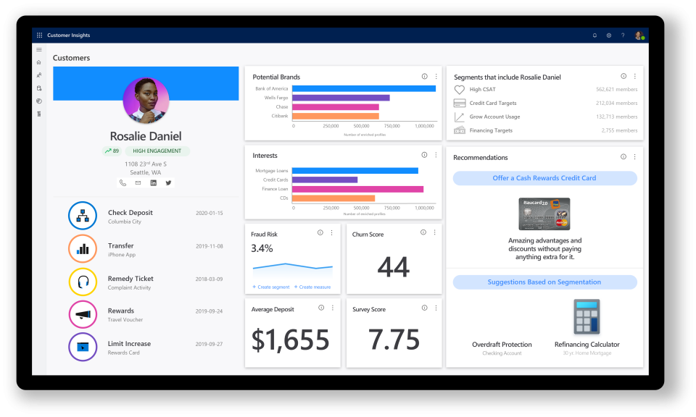Click Offer a Cash Rewards Credit Card

[x=544, y=178]
